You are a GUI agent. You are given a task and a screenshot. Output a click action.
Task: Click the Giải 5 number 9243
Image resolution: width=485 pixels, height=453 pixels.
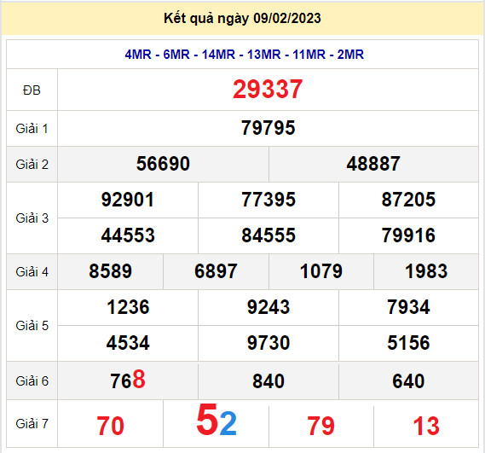click(268, 307)
